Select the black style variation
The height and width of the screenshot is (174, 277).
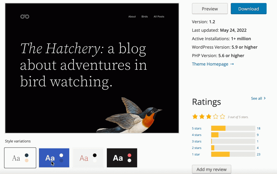click(122, 158)
